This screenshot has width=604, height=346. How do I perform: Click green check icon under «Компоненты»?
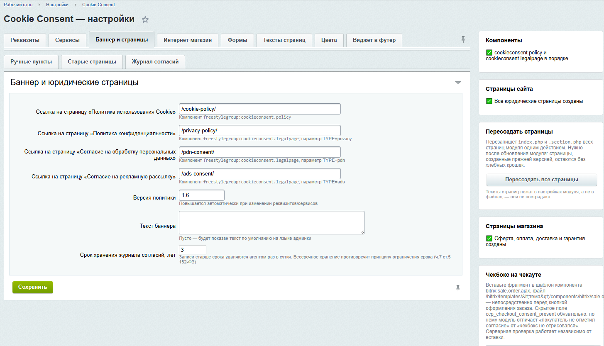(489, 53)
